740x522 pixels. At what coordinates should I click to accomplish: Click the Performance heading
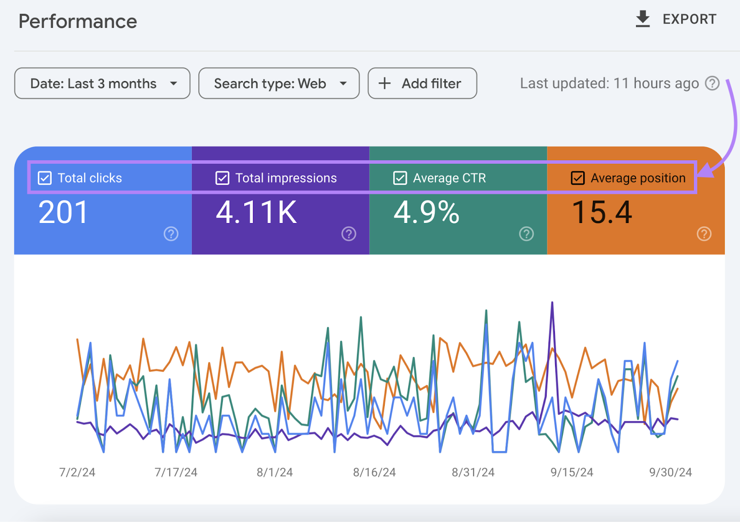point(77,21)
